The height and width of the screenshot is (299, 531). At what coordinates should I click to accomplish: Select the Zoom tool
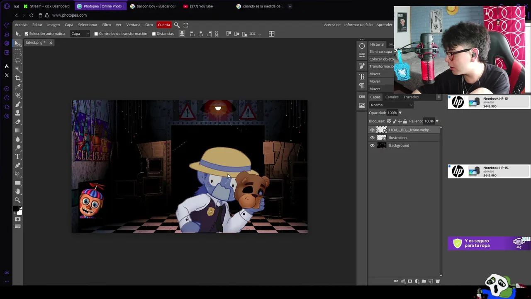pyautogui.click(x=18, y=200)
